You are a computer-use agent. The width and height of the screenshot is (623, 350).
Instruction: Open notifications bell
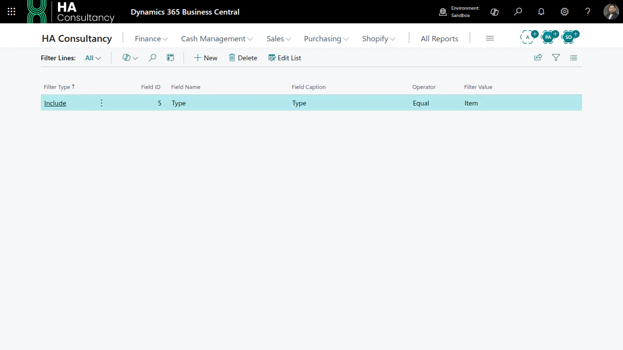541,12
